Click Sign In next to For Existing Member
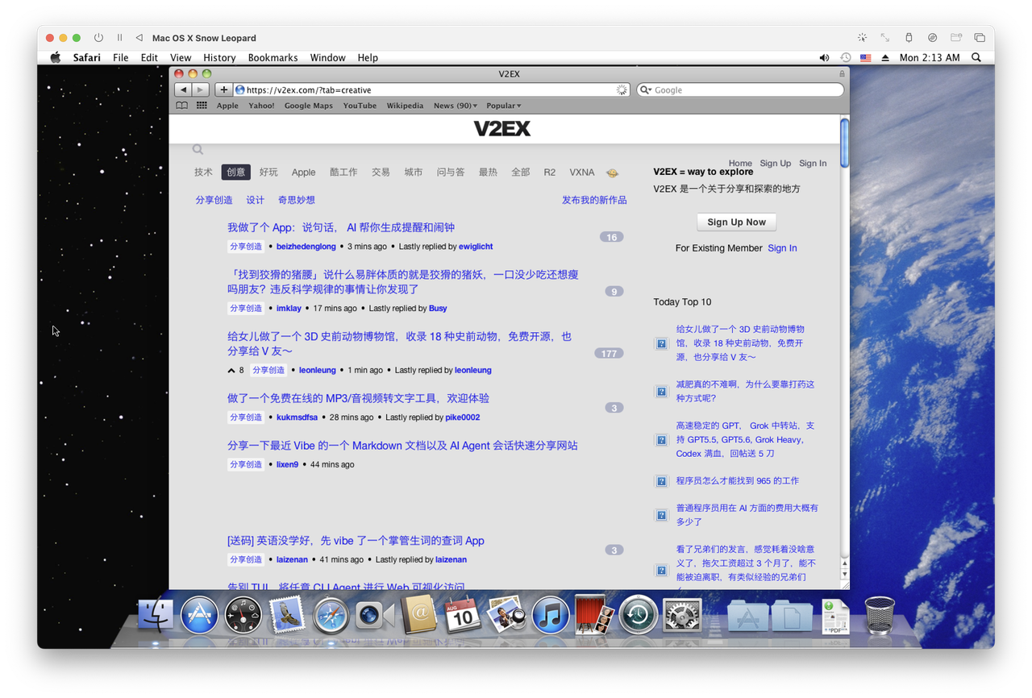1032x698 pixels. pos(782,248)
